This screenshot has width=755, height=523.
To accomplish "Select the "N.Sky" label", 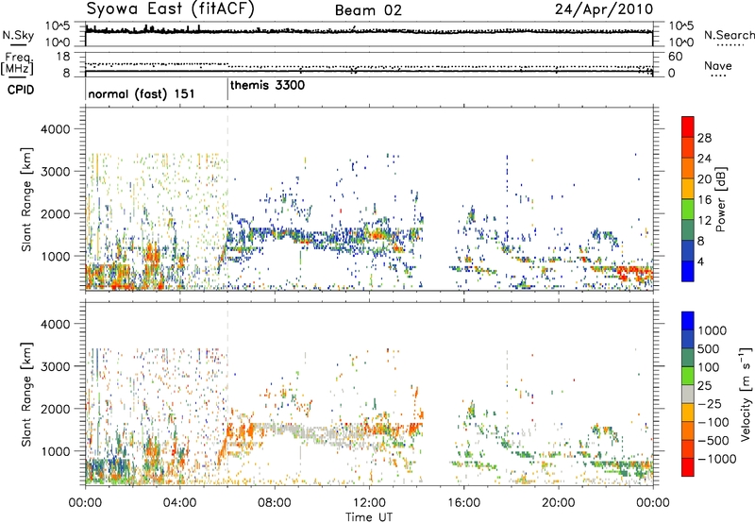I will (x=18, y=35).
